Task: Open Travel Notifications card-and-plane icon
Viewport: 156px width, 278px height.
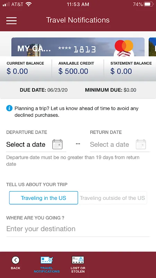Action: [47, 260]
